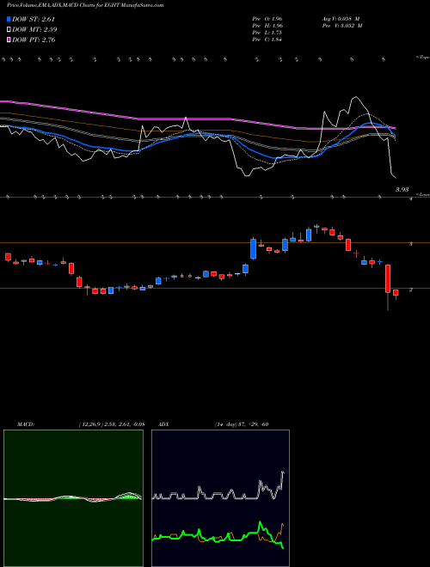Open the ADX indicator chart

pyautogui.click(x=220, y=498)
